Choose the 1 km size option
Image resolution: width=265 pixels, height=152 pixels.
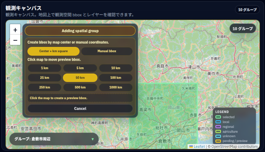44,68
